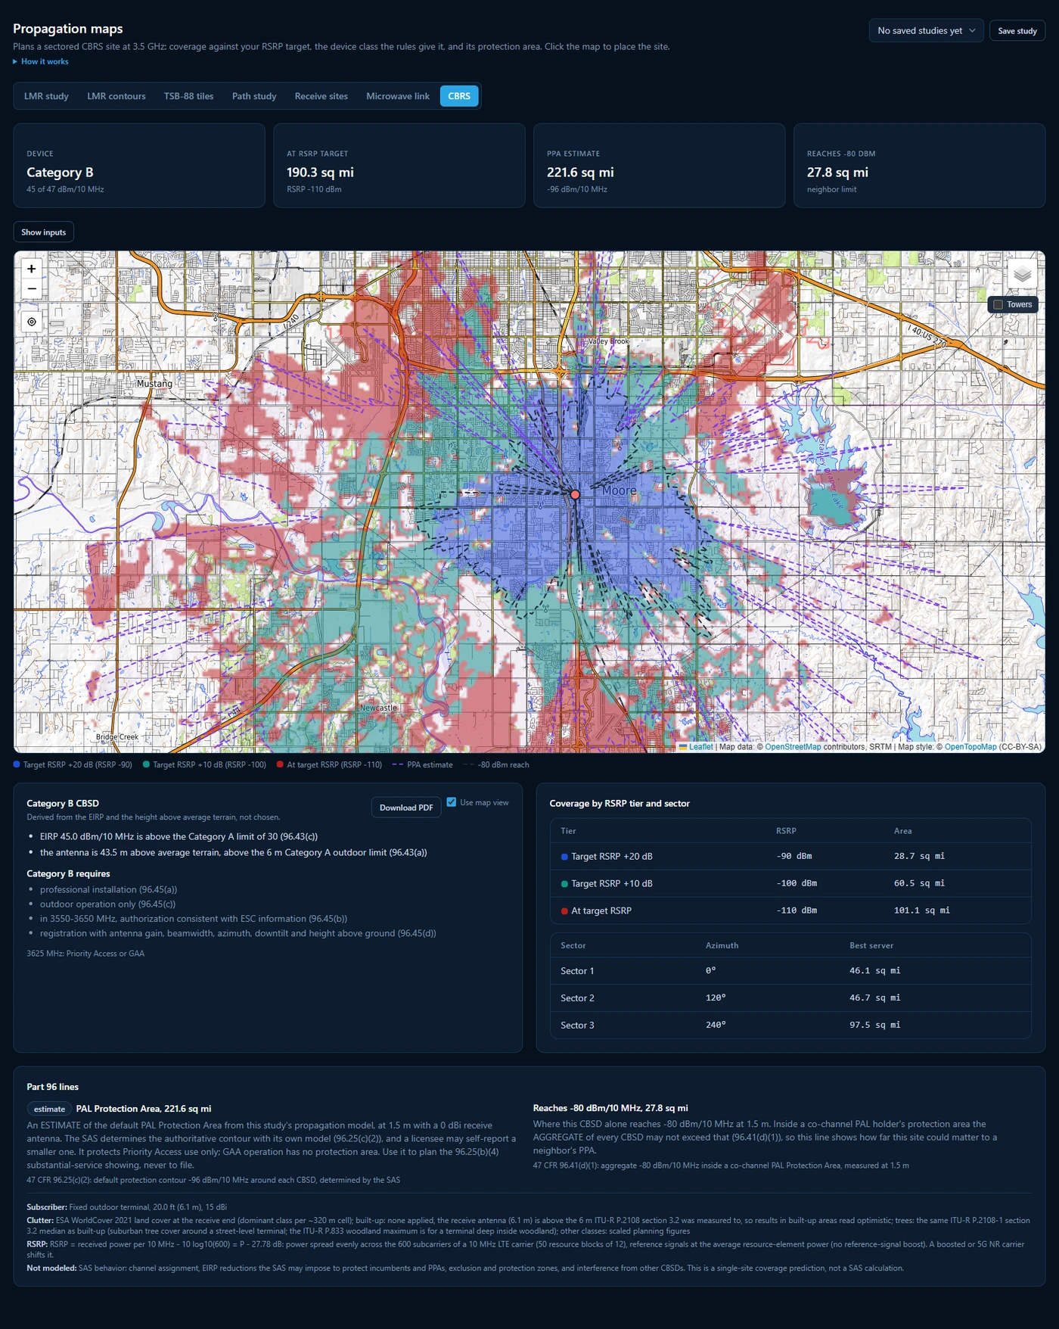Click the PPA estimate legend entry
The height and width of the screenshot is (1329, 1059).
(422, 764)
